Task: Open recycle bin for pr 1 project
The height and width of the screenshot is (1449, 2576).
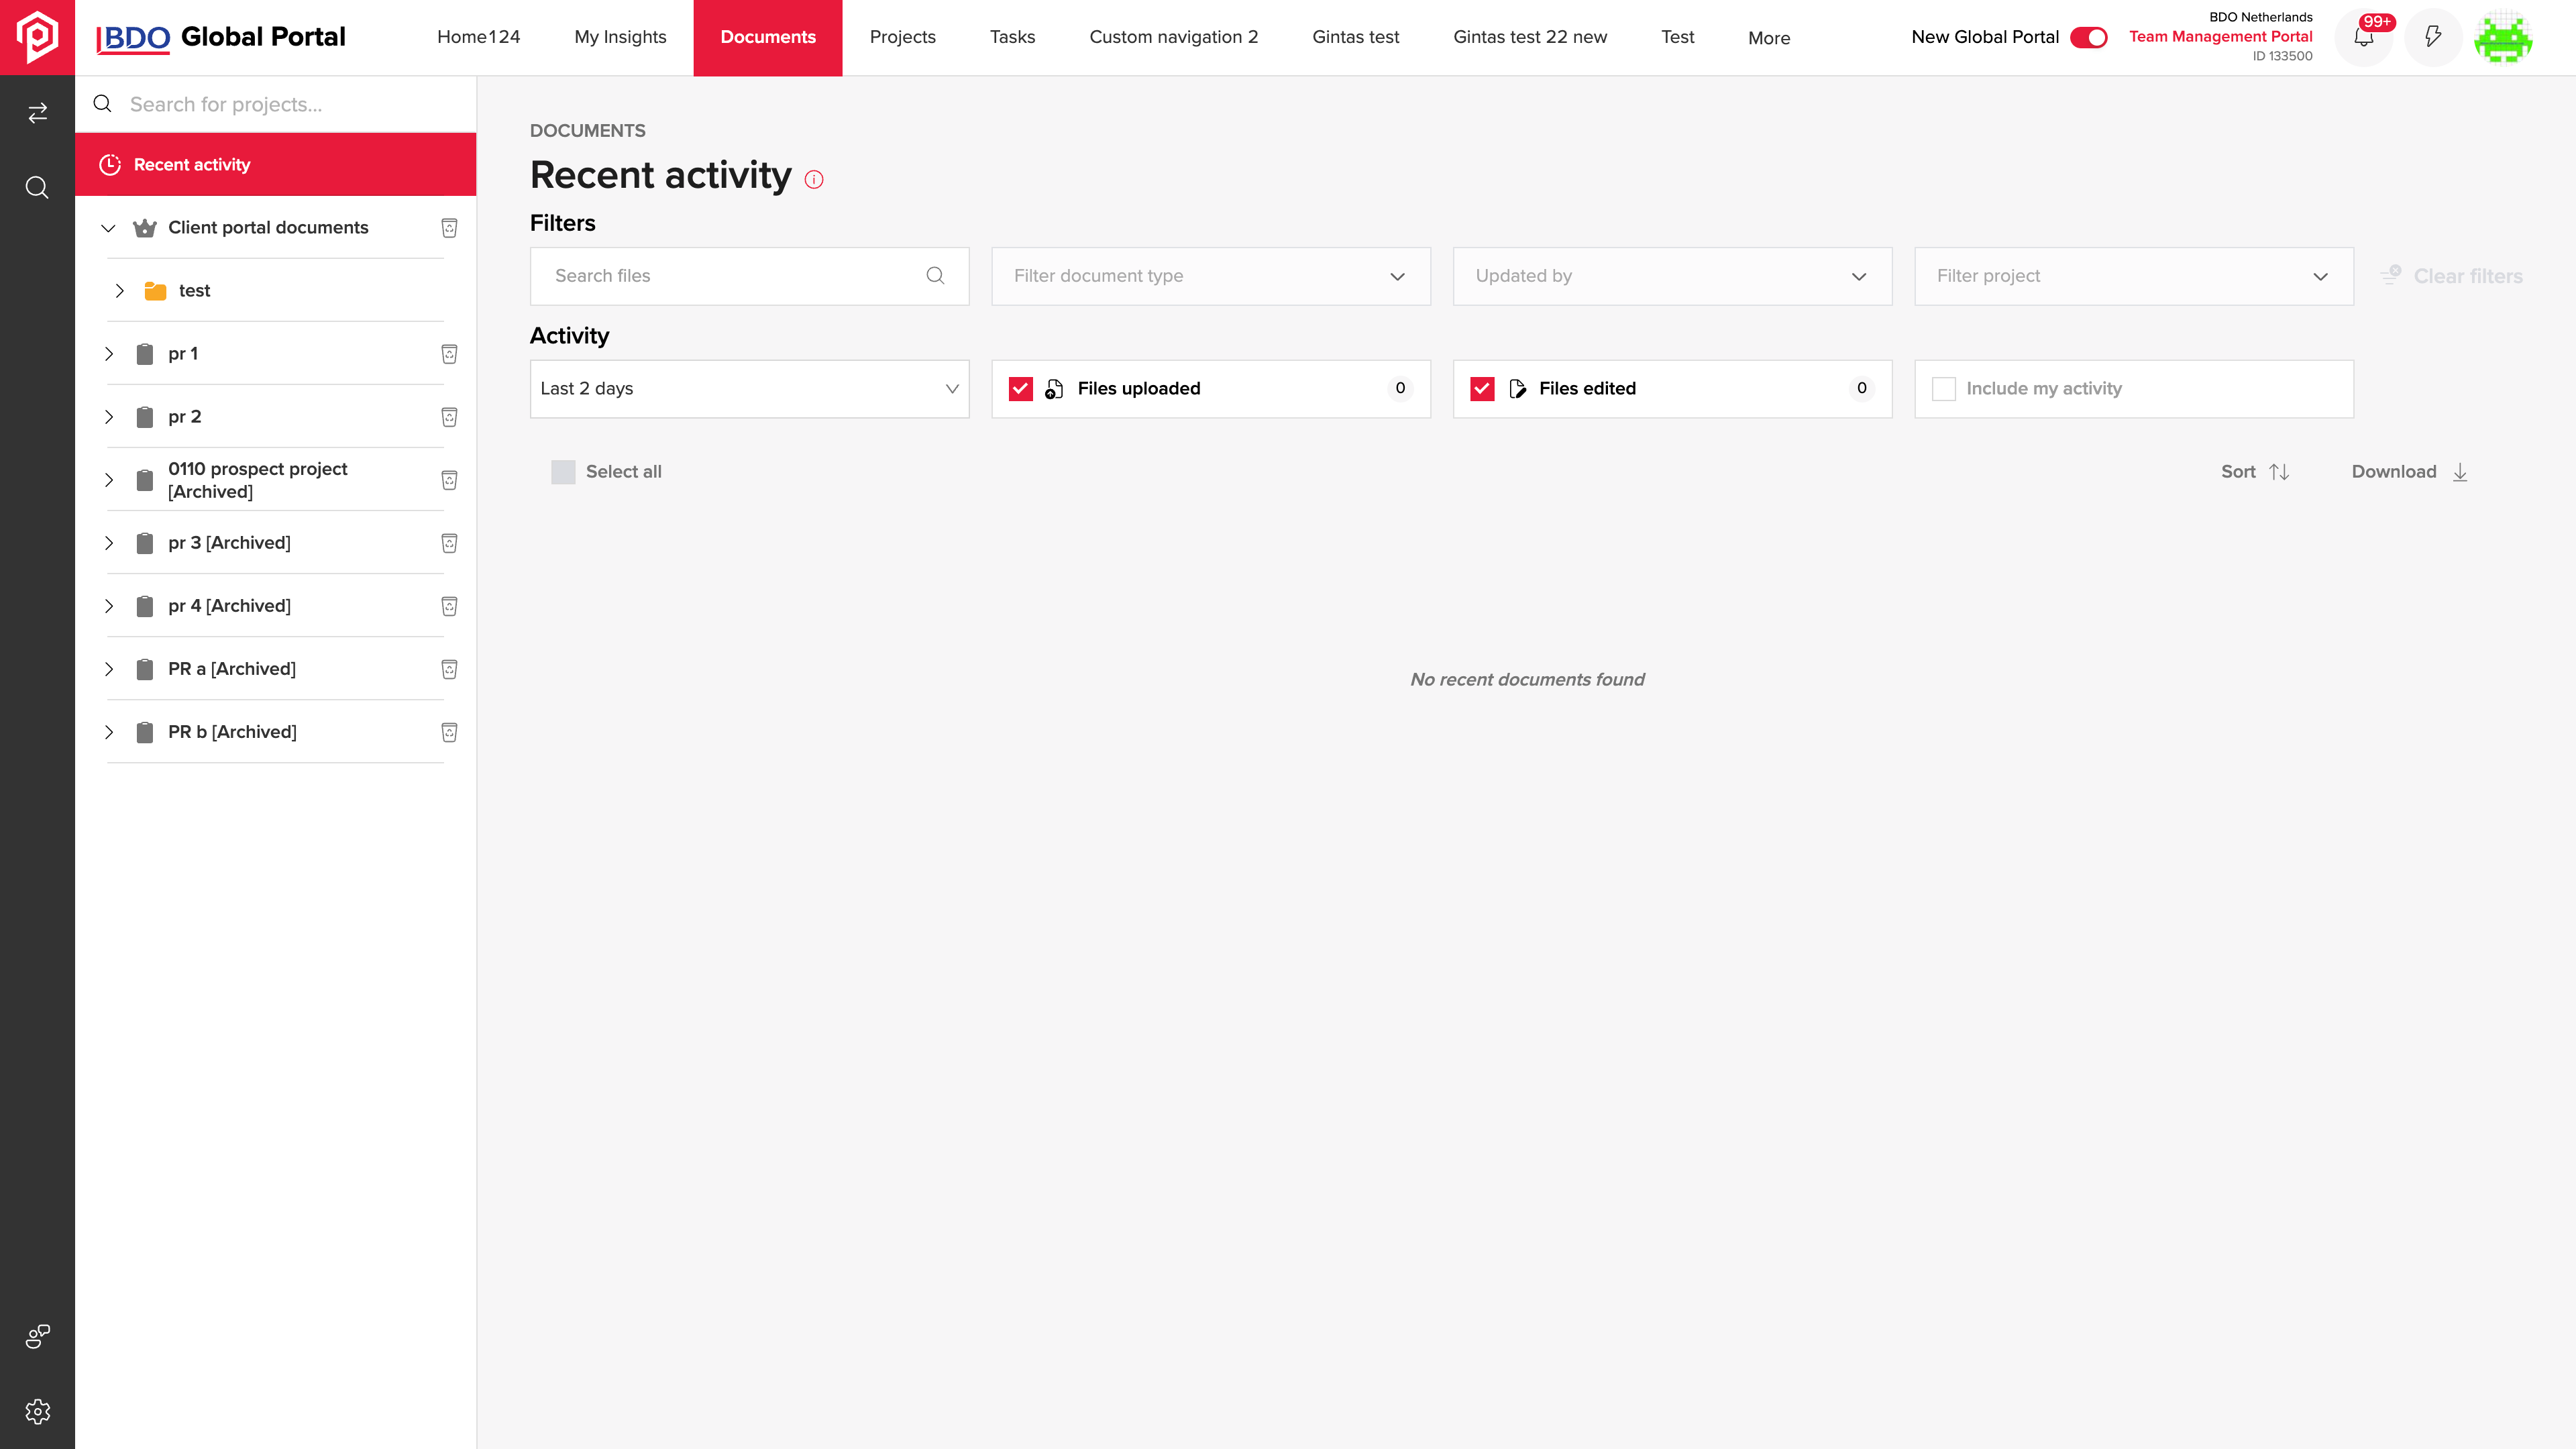Action: coord(449,354)
